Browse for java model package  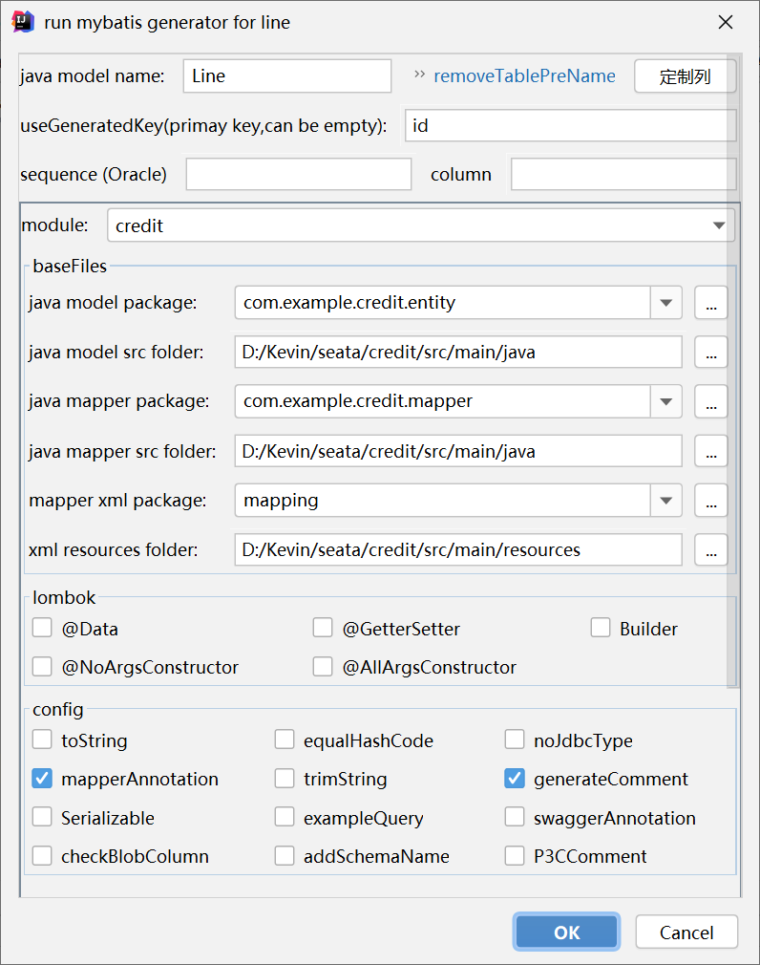[x=710, y=303]
